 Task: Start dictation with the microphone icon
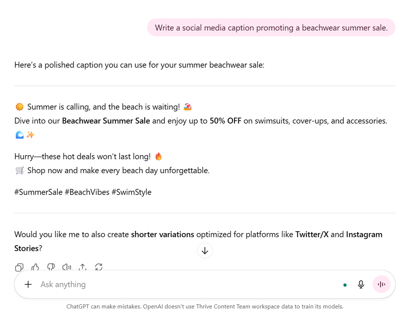pyautogui.click(x=361, y=284)
